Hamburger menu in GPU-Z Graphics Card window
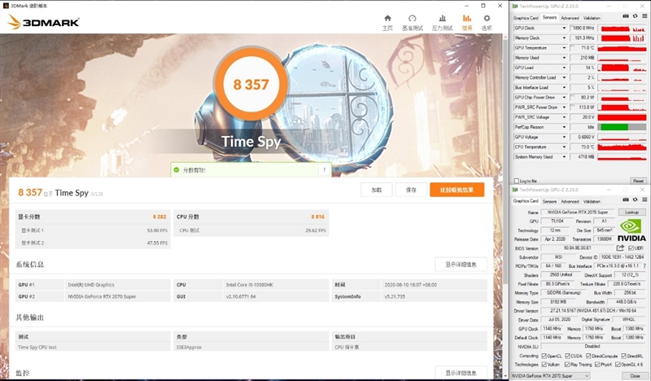 (644, 199)
